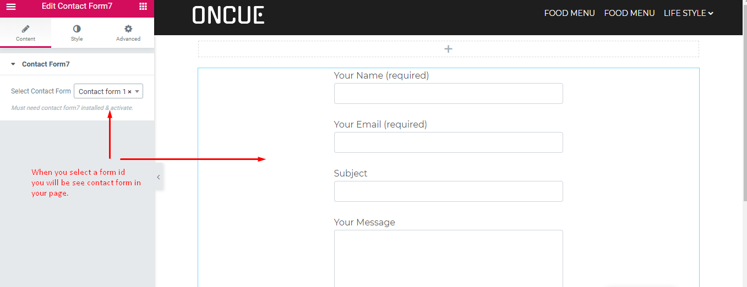Open the Select Contact Form dropdown
This screenshot has width=747, height=287.
click(x=108, y=91)
